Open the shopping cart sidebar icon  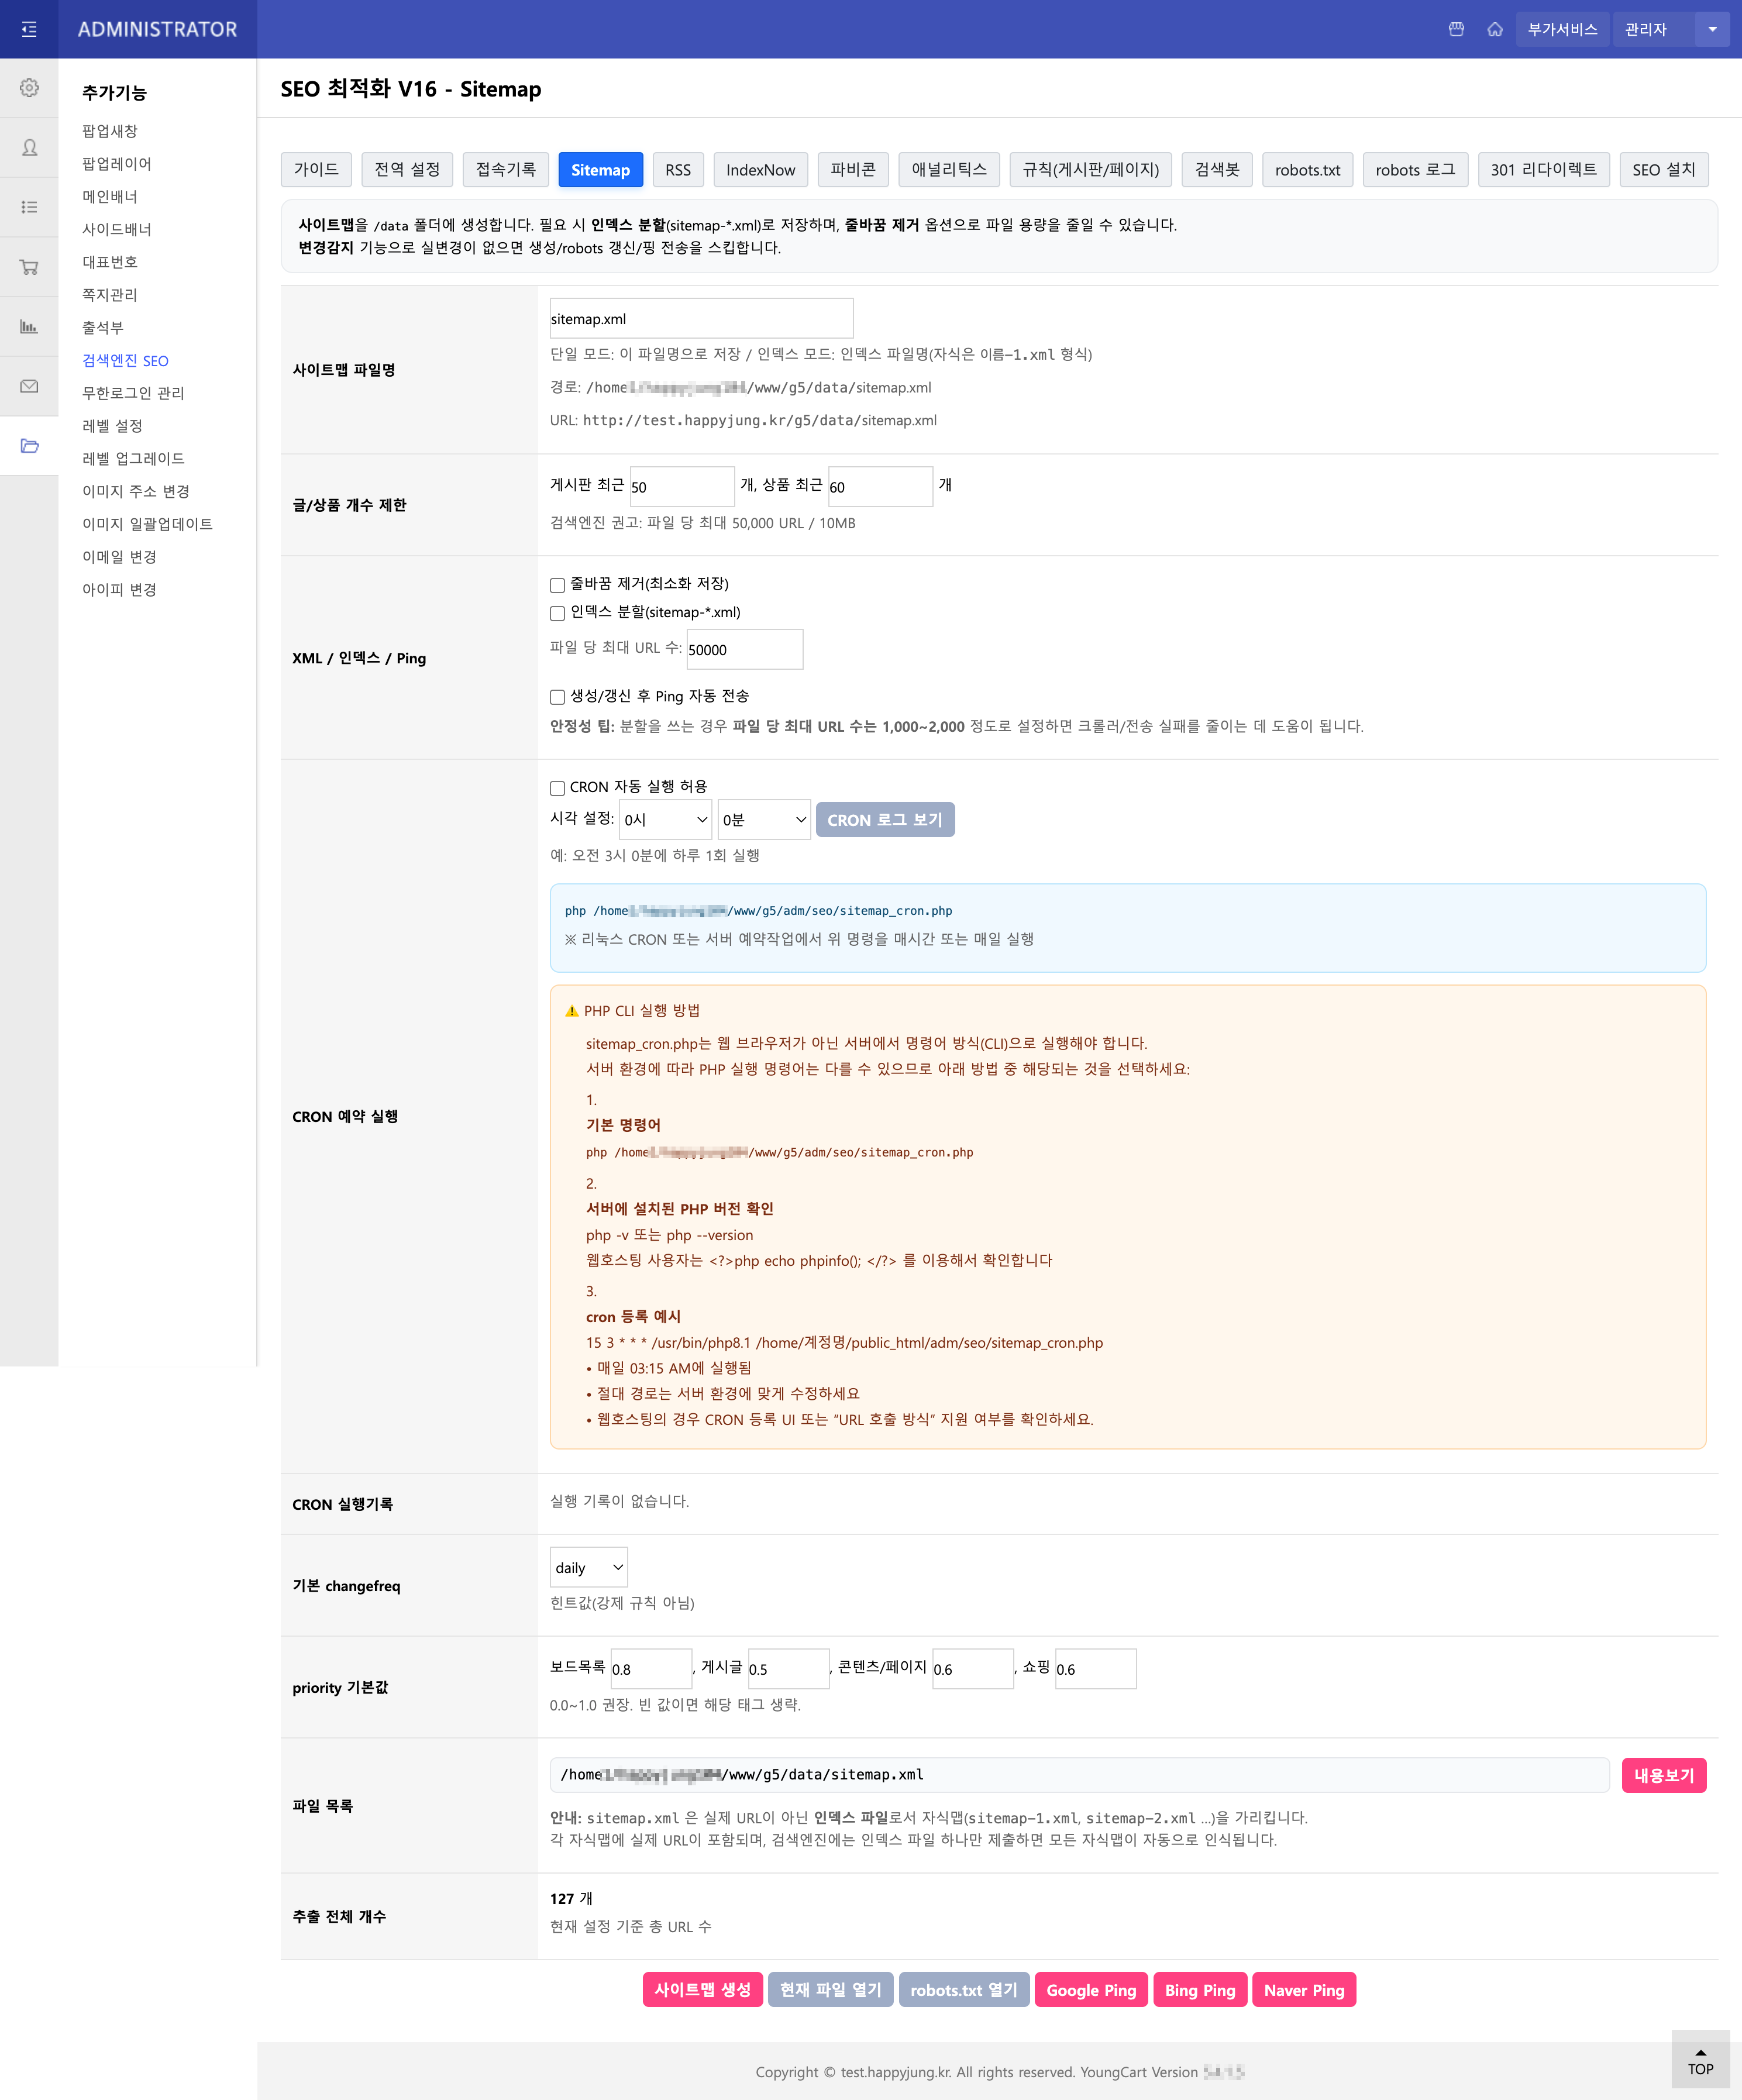coord(29,267)
